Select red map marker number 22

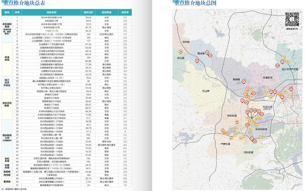click(277, 65)
